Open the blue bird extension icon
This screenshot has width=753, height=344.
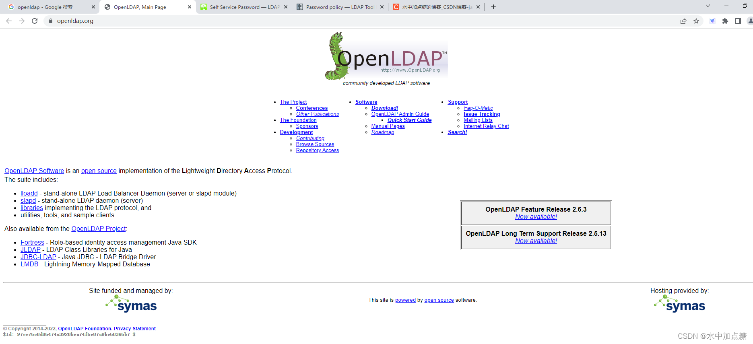[712, 21]
